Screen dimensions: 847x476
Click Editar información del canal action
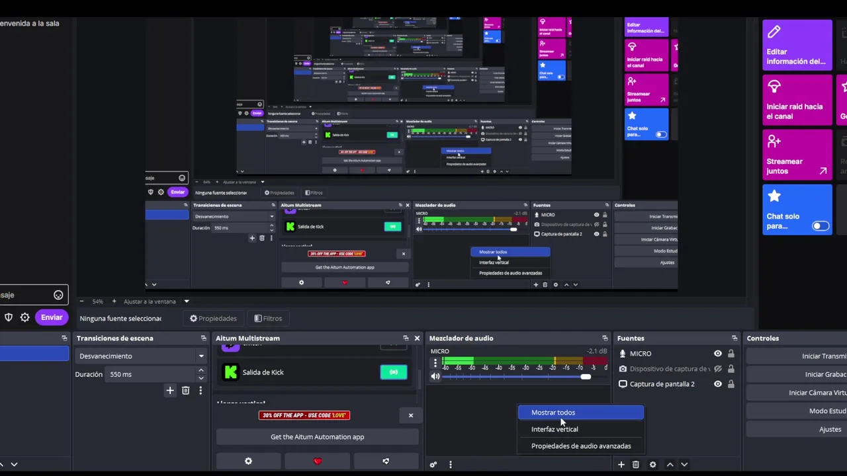coord(797,45)
